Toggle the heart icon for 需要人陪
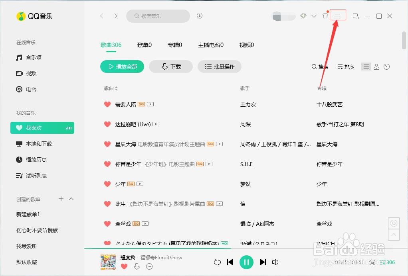Viewport: 408px width, 276px height. click(x=107, y=104)
